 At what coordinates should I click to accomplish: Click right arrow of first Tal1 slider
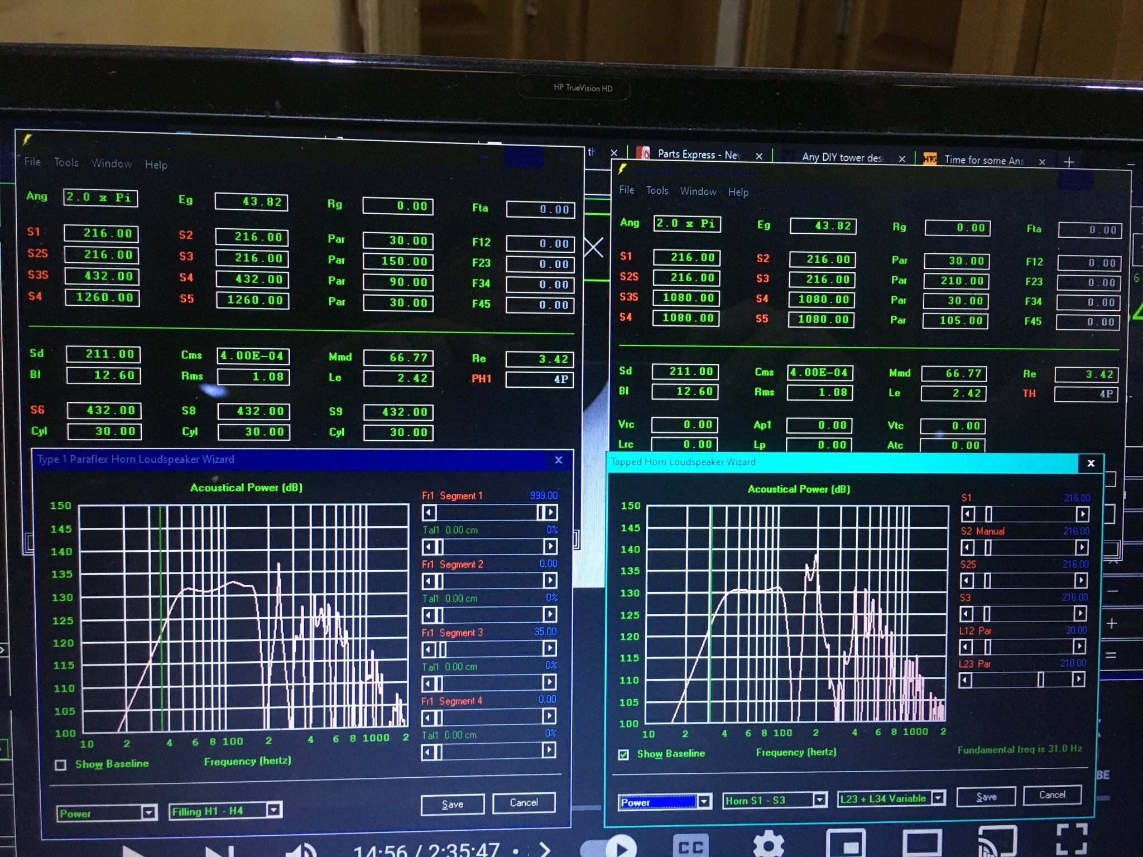(x=550, y=546)
